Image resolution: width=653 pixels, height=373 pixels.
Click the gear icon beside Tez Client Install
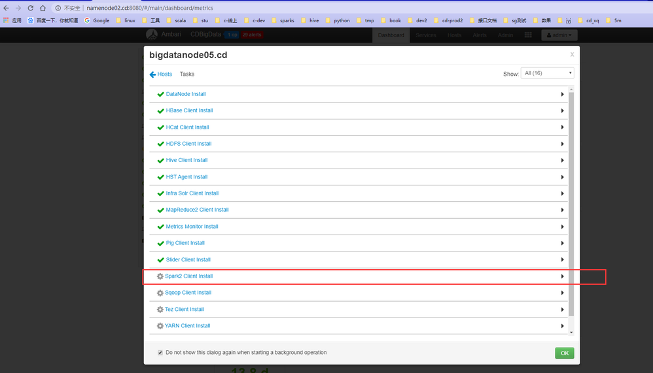tap(160, 310)
